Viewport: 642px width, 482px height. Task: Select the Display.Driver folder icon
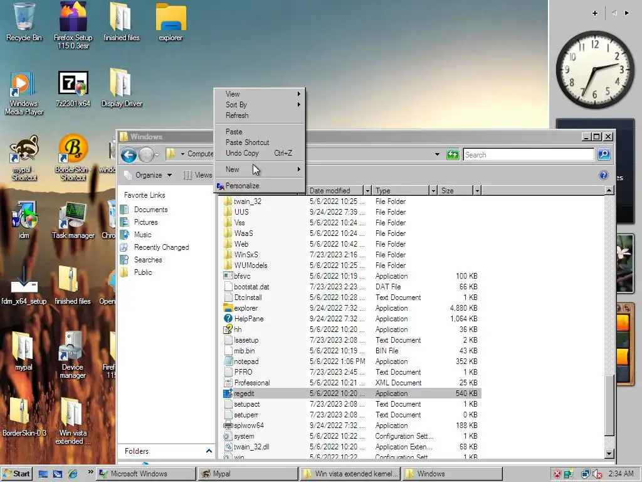[122, 88]
